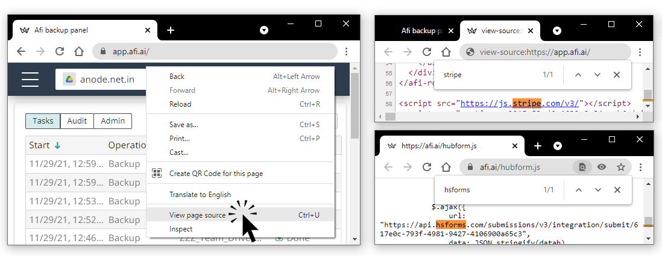Click lock icon beside afi.ai/hubform.js
Image resolution: width=662 pixels, height=264 pixels.
point(470,167)
